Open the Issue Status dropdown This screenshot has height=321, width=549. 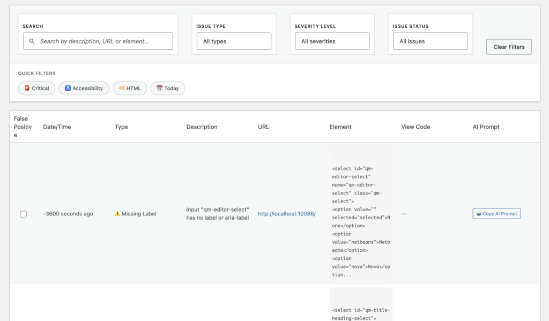click(x=430, y=41)
